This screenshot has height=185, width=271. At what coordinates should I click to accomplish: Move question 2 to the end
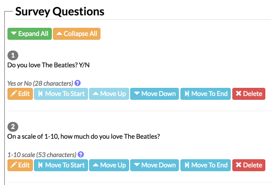point(205,165)
